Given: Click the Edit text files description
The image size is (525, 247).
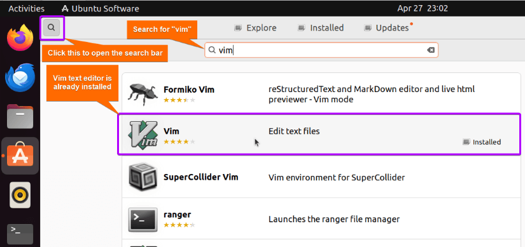Looking at the screenshot, I should [294, 131].
